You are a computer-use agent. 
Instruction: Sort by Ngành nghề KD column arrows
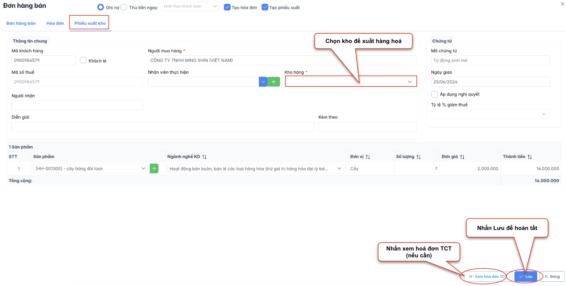point(204,157)
